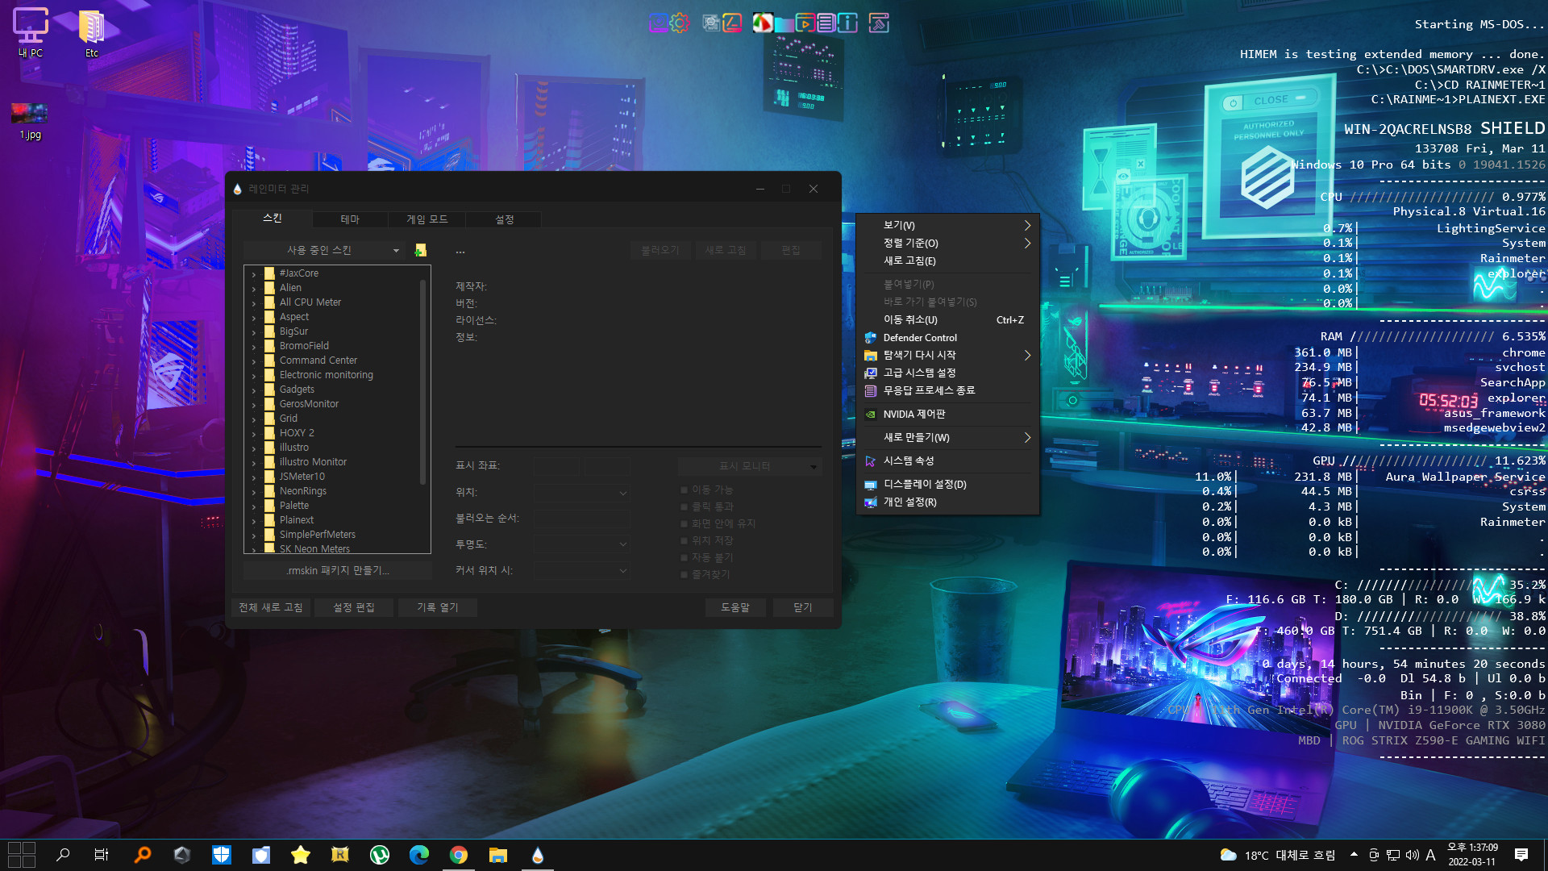Click the 설정 편집 button
1548x871 pixels.
[354, 607]
